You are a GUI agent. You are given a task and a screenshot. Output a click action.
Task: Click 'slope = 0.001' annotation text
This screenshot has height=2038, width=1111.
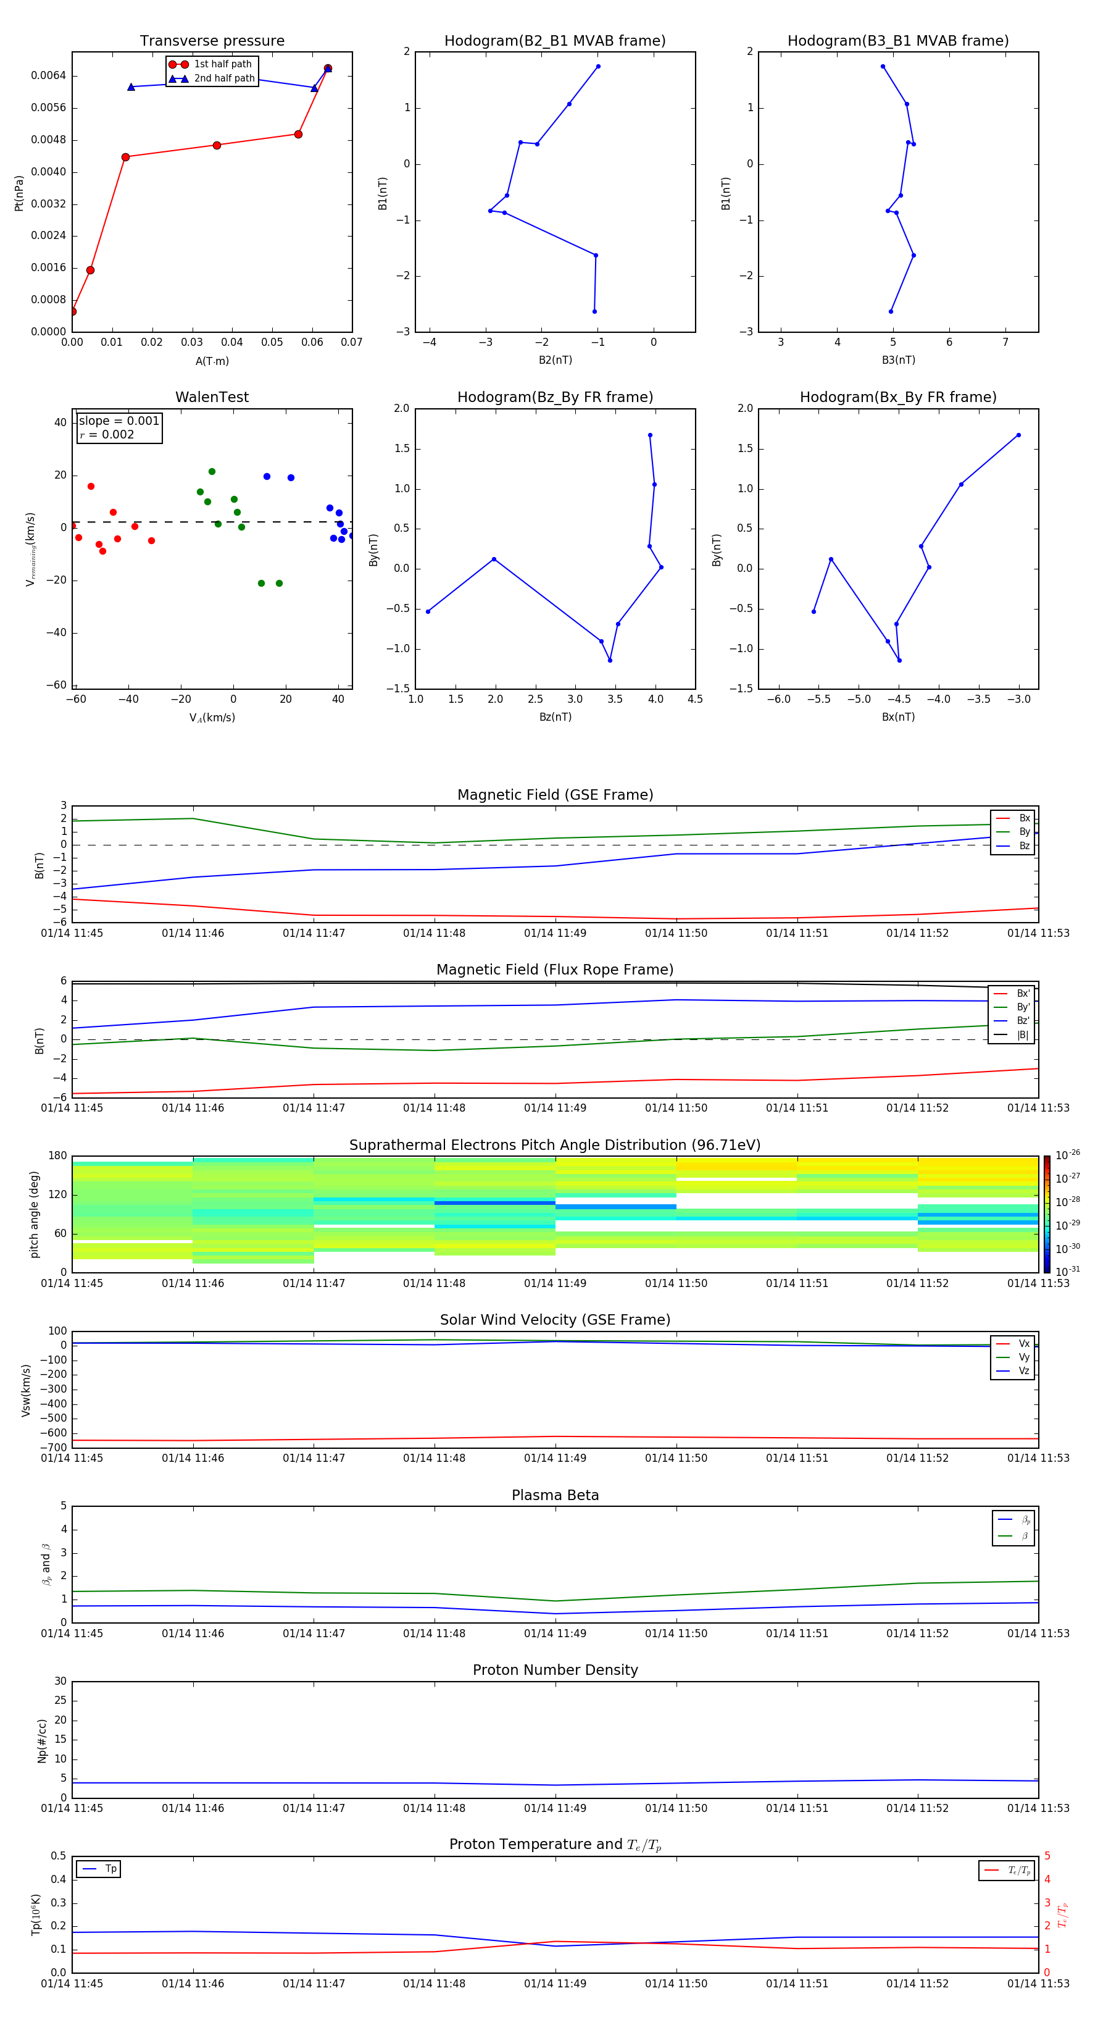[x=119, y=421]
